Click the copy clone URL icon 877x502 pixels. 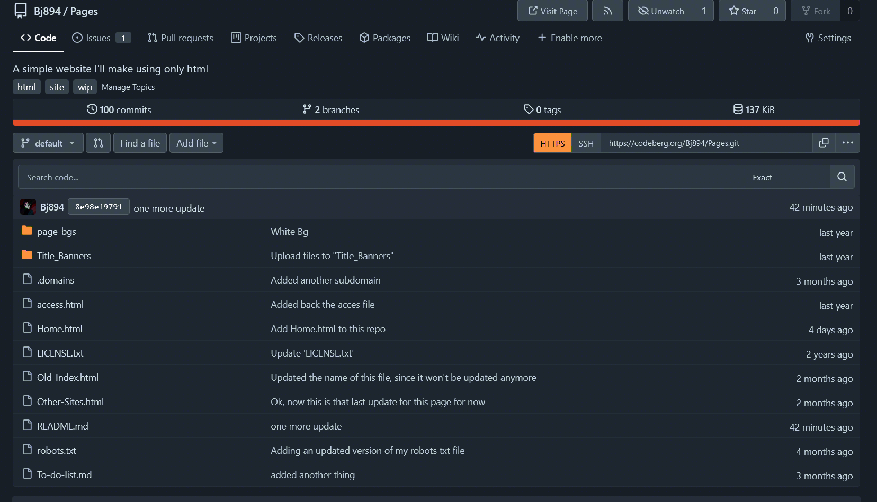(824, 143)
